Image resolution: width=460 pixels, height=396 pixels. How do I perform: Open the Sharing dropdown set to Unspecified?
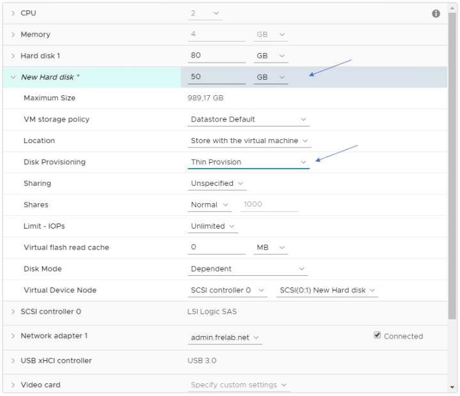(x=218, y=184)
